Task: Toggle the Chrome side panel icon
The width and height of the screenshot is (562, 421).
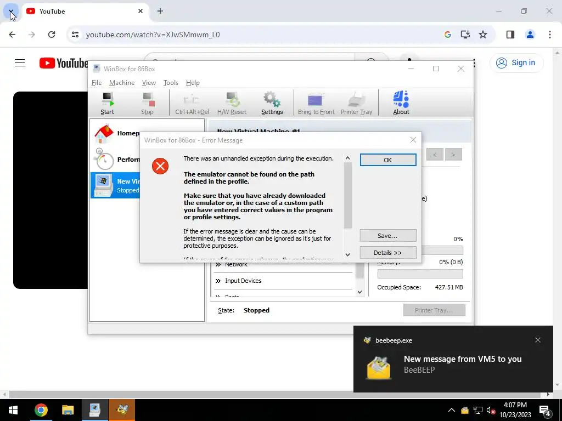Action: click(510, 35)
